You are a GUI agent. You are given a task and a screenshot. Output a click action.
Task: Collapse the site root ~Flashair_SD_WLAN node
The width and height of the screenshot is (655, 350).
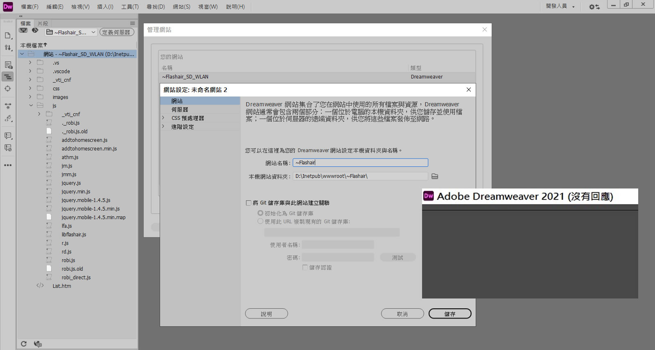pos(22,54)
